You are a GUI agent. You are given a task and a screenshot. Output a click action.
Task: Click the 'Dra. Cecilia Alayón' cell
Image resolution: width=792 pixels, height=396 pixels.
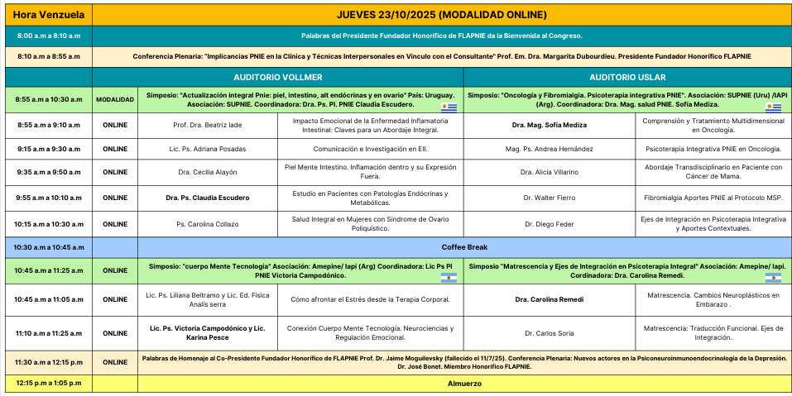[x=208, y=172]
